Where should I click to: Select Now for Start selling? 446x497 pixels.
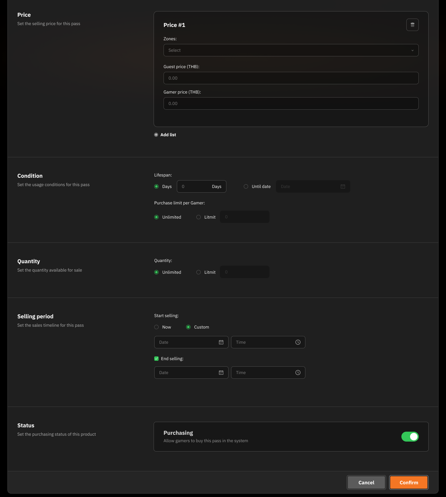click(156, 327)
